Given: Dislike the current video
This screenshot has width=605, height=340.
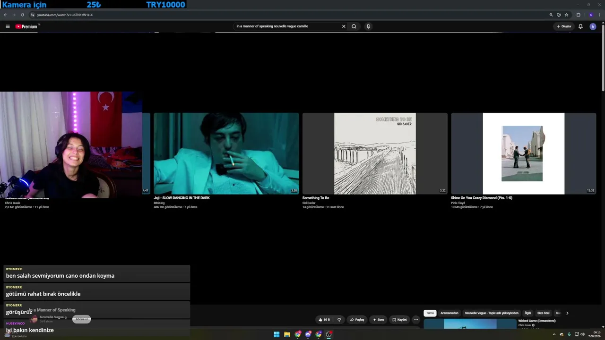Looking at the screenshot, I should [339, 320].
